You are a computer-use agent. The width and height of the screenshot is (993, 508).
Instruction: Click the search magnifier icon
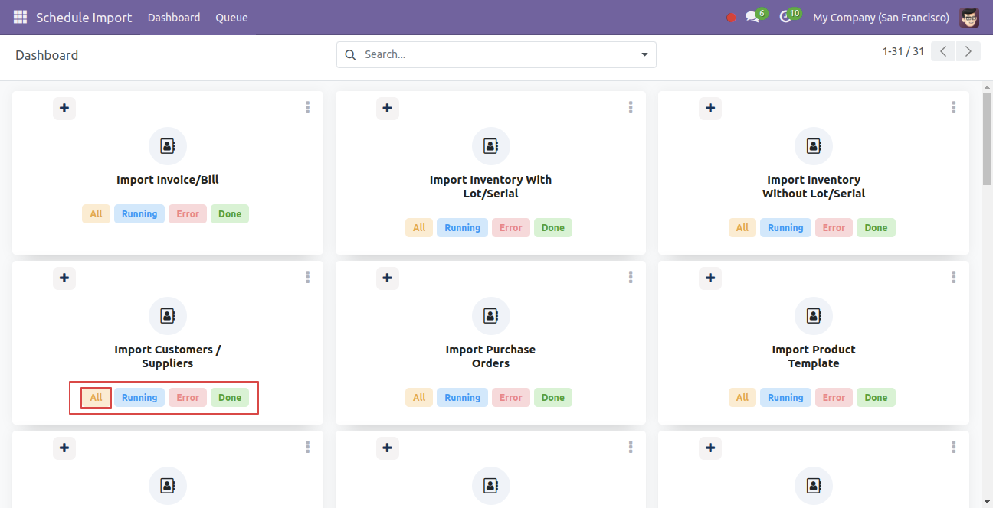(x=351, y=54)
